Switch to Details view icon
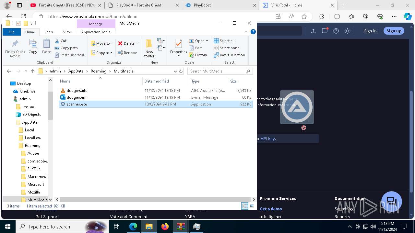Viewport: 415px width, 233px height. click(x=245, y=206)
